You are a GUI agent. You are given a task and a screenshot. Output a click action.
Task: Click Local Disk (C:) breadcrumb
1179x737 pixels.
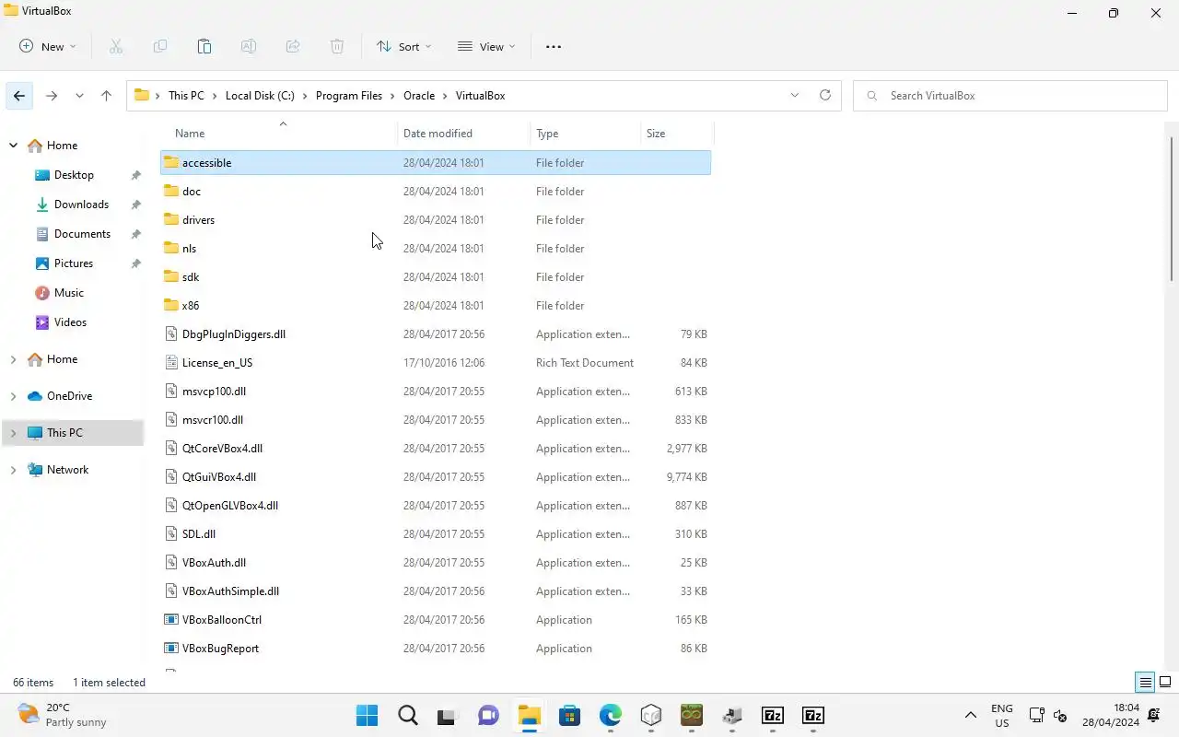(x=260, y=95)
